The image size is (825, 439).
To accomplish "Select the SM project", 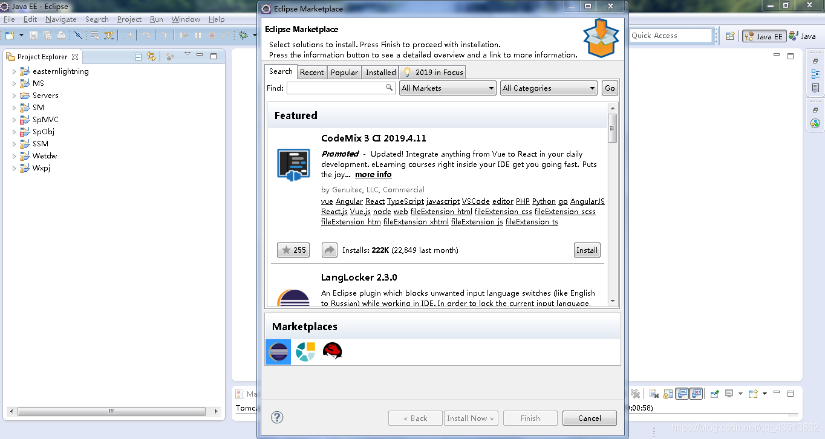I will pos(38,108).
